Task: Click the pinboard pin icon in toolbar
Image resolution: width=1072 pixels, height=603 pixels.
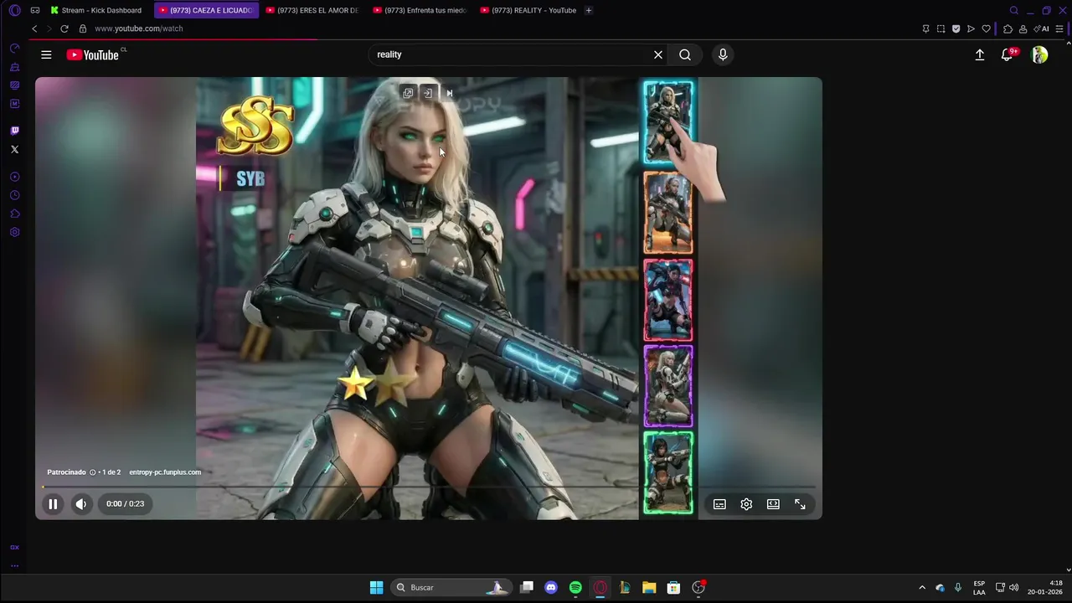Action: tap(925, 28)
